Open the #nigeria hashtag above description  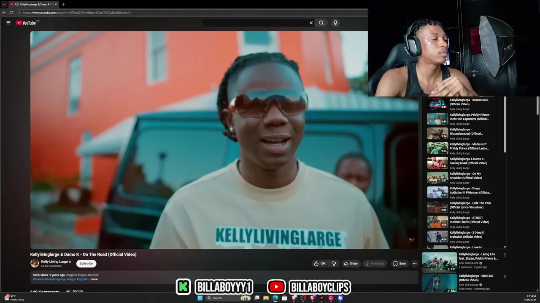(x=71, y=275)
